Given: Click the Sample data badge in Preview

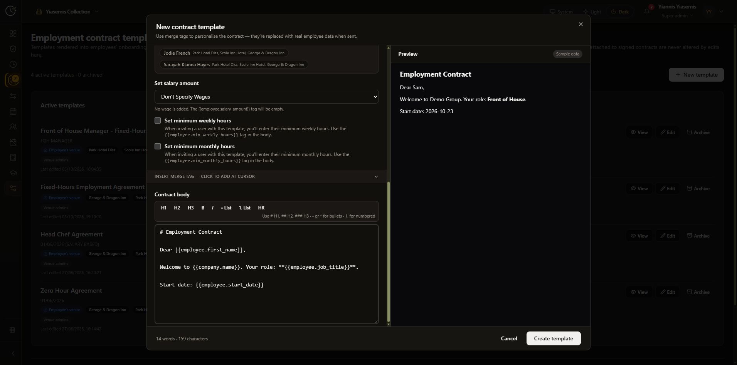Looking at the screenshot, I should pos(567,54).
